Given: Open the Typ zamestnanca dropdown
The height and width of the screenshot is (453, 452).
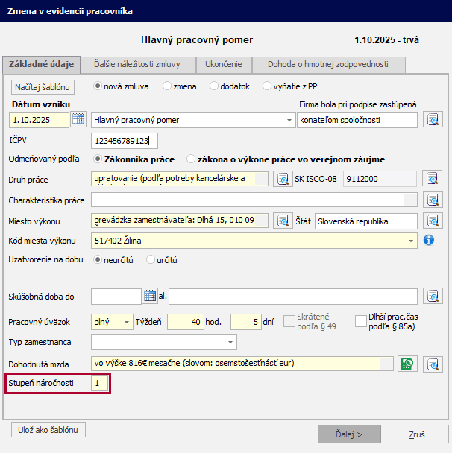Looking at the screenshot, I should coord(230,342).
